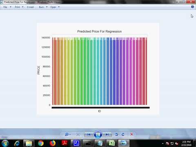Select the Photo Viewer taskbar button
The width and height of the screenshot is (196, 147).
pos(124,143)
